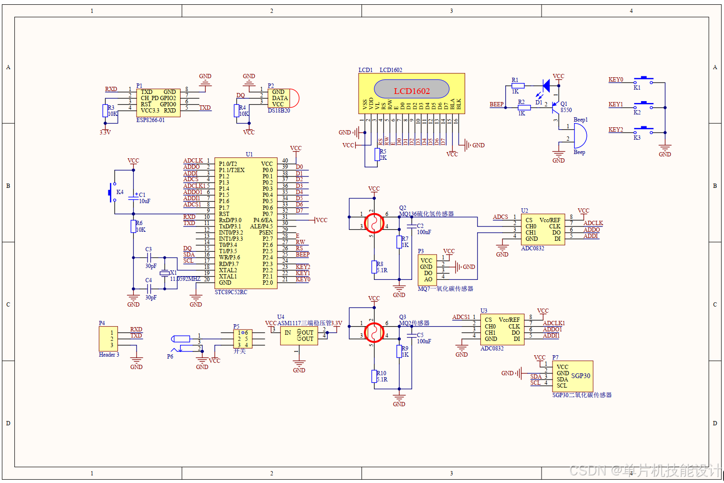
Task: Select resistor R5 2K under LCD
Action: click(x=377, y=154)
